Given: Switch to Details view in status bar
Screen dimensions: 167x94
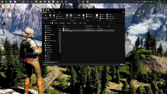Looking at the screenshot, I should coord(121,64).
